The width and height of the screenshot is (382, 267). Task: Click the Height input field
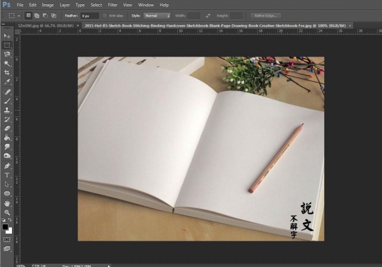tap(236, 16)
